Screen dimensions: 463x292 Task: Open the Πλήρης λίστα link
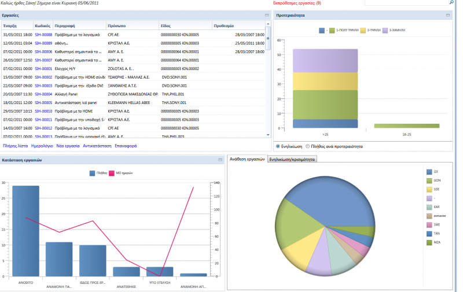pos(16,146)
